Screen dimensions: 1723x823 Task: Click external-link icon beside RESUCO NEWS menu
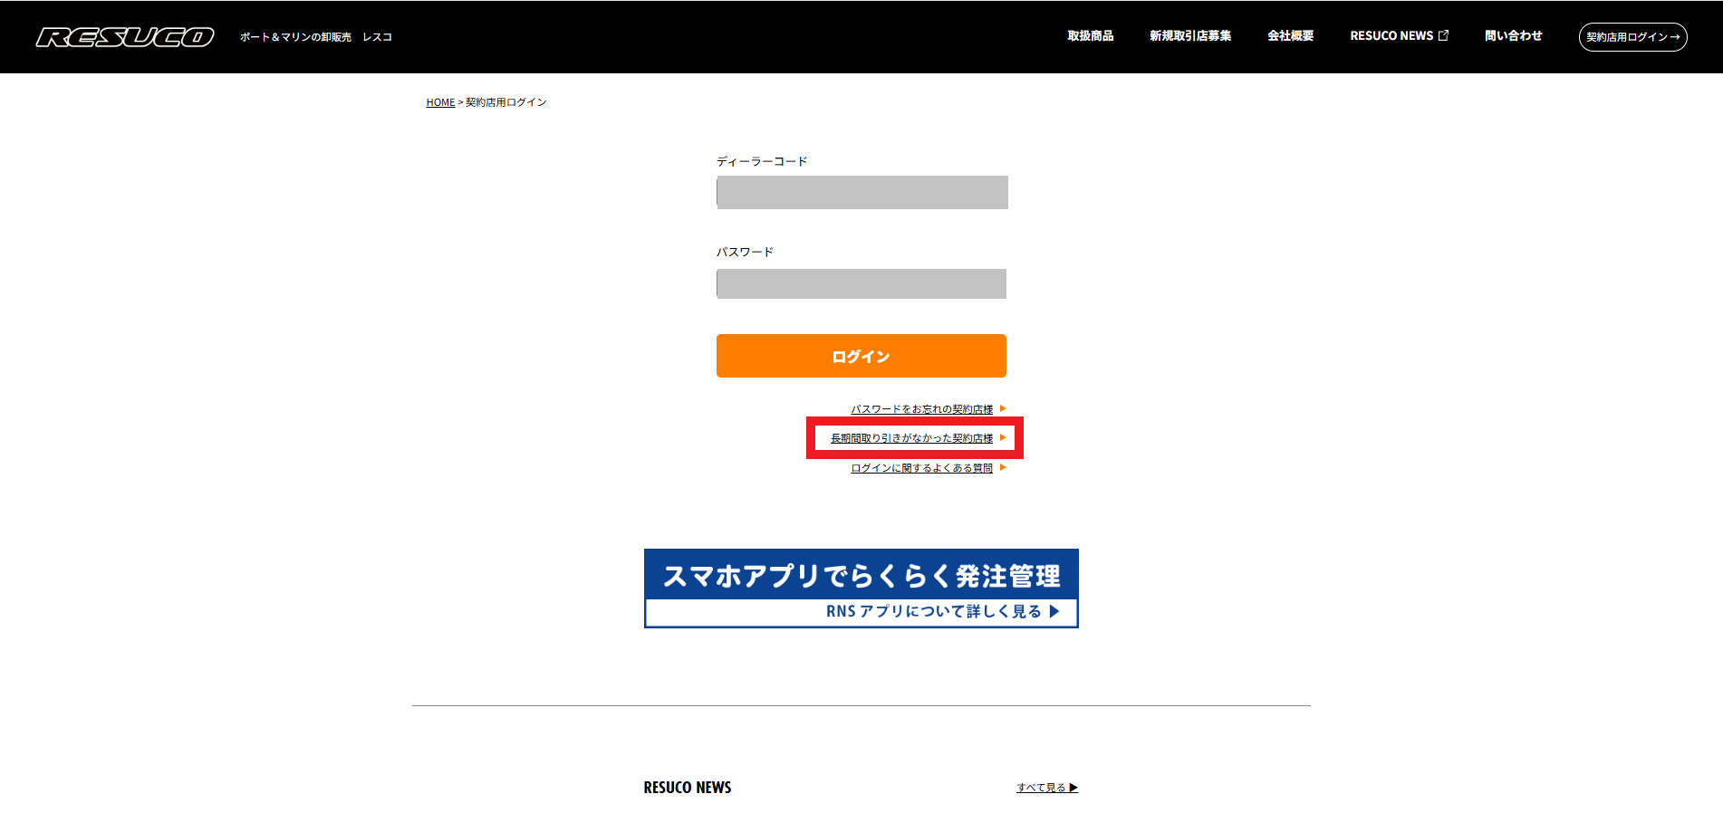[1444, 35]
